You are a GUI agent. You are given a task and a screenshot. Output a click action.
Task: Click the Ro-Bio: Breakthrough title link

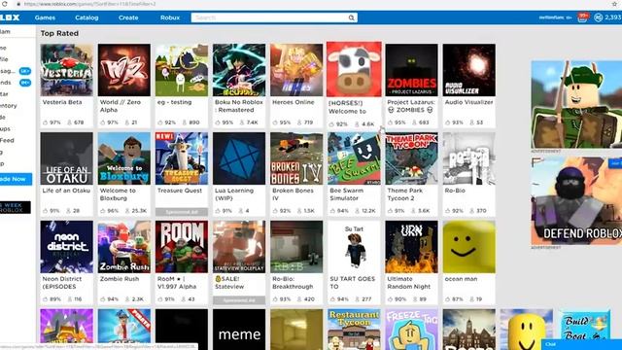pos(293,283)
